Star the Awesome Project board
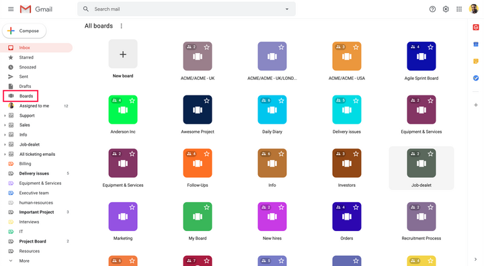This screenshot has width=484, height=266. pos(206,101)
